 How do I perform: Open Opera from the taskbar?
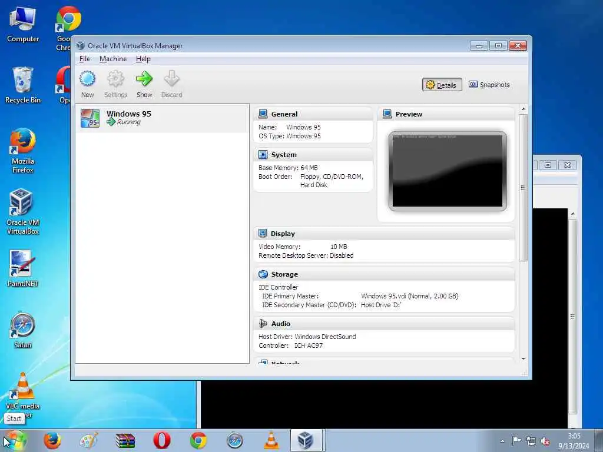tap(161, 440)
